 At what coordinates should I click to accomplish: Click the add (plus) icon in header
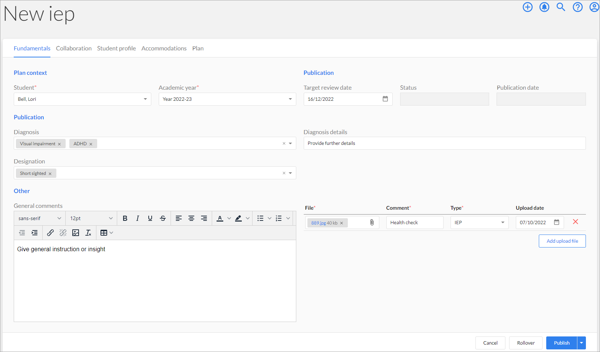tap(528, 7)
